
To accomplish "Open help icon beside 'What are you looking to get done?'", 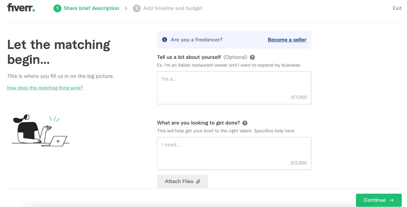I will (245, 123).
